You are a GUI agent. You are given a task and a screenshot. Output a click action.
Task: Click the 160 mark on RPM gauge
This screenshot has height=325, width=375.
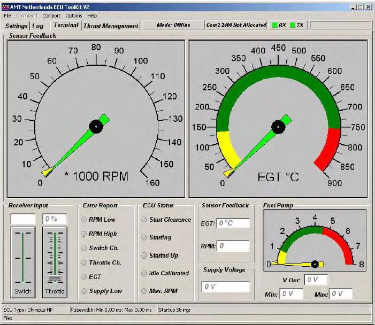[x=152, y=183]
